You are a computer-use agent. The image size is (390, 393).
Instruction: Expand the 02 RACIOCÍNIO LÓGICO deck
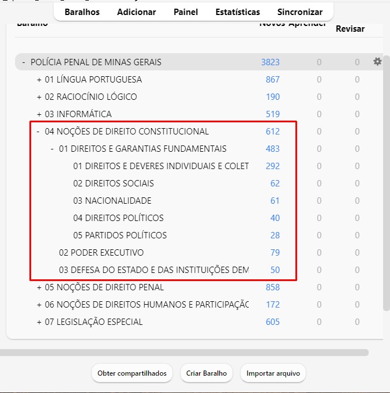39,97
